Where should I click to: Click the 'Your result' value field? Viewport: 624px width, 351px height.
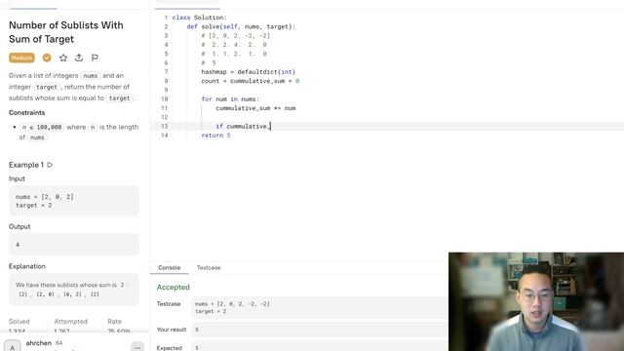click(320, 330)
